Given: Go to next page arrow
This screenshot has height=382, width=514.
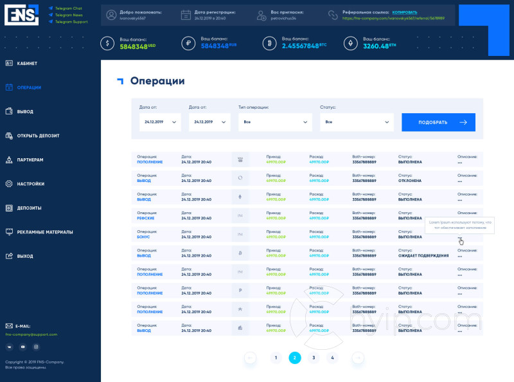Looking at the screenshot, I should pyautogui.click(x=358, y=358).
